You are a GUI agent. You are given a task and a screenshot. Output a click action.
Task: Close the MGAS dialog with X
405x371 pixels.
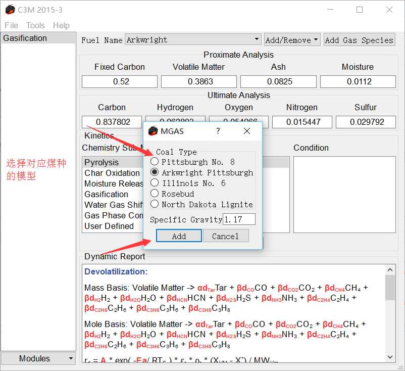tap(247, 131)
